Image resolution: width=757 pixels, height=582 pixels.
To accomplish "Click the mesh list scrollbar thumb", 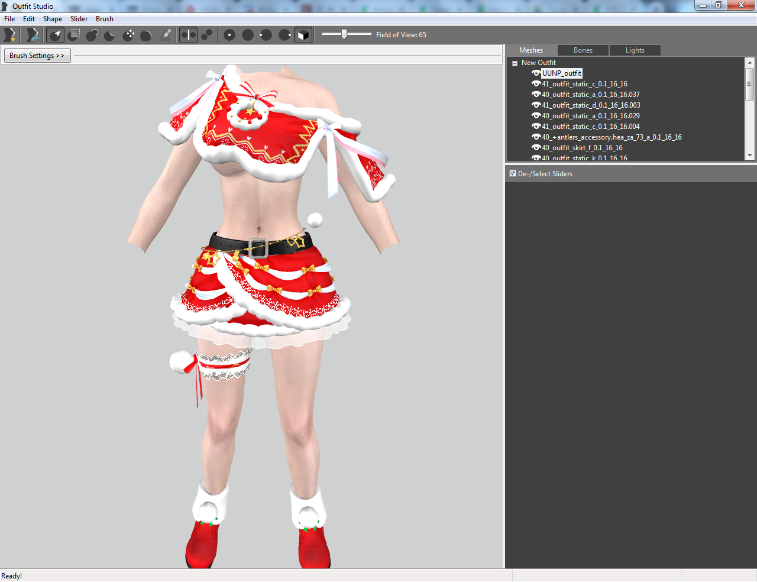I will pos(750,83).
